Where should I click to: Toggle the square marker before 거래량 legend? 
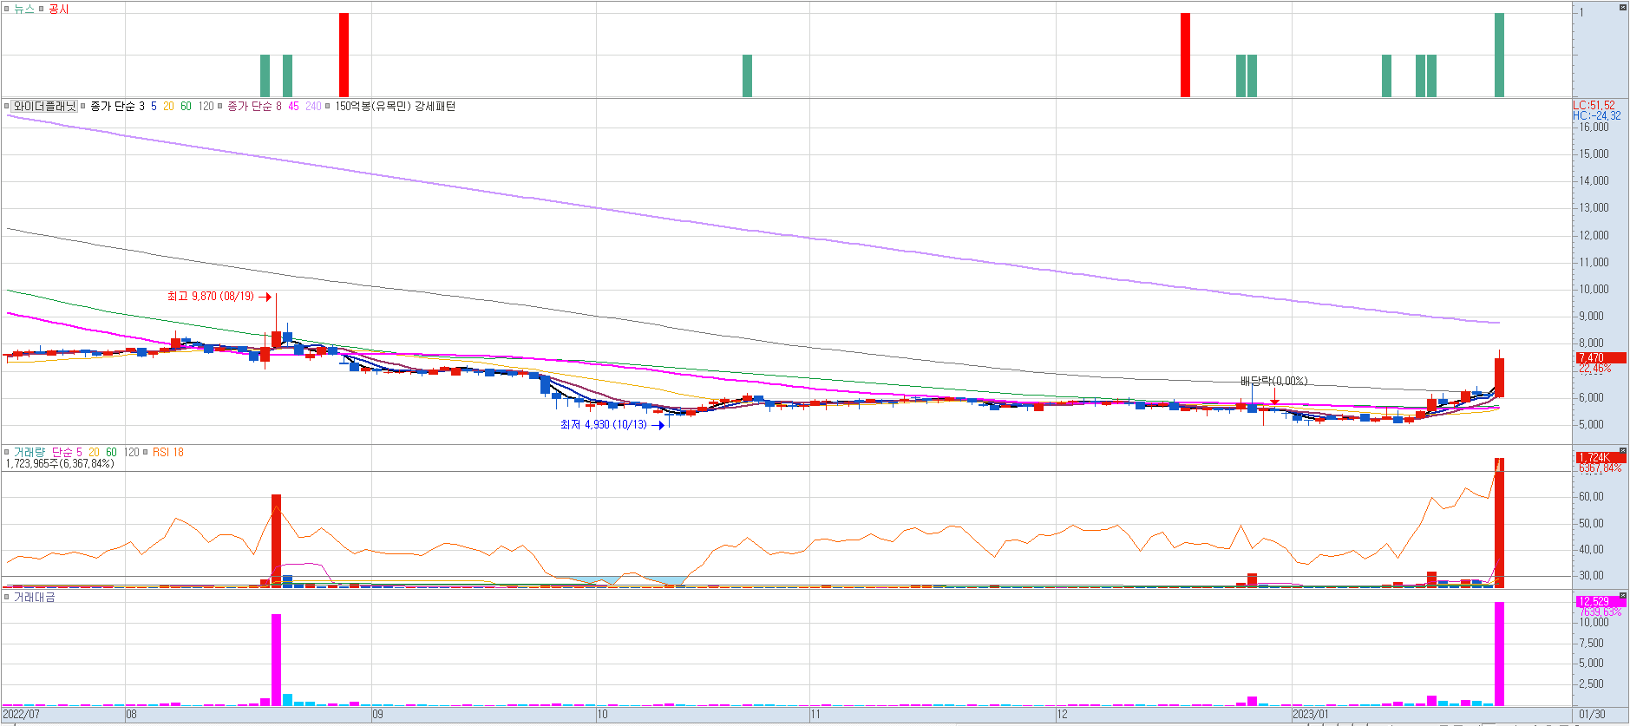coord(7,452)
